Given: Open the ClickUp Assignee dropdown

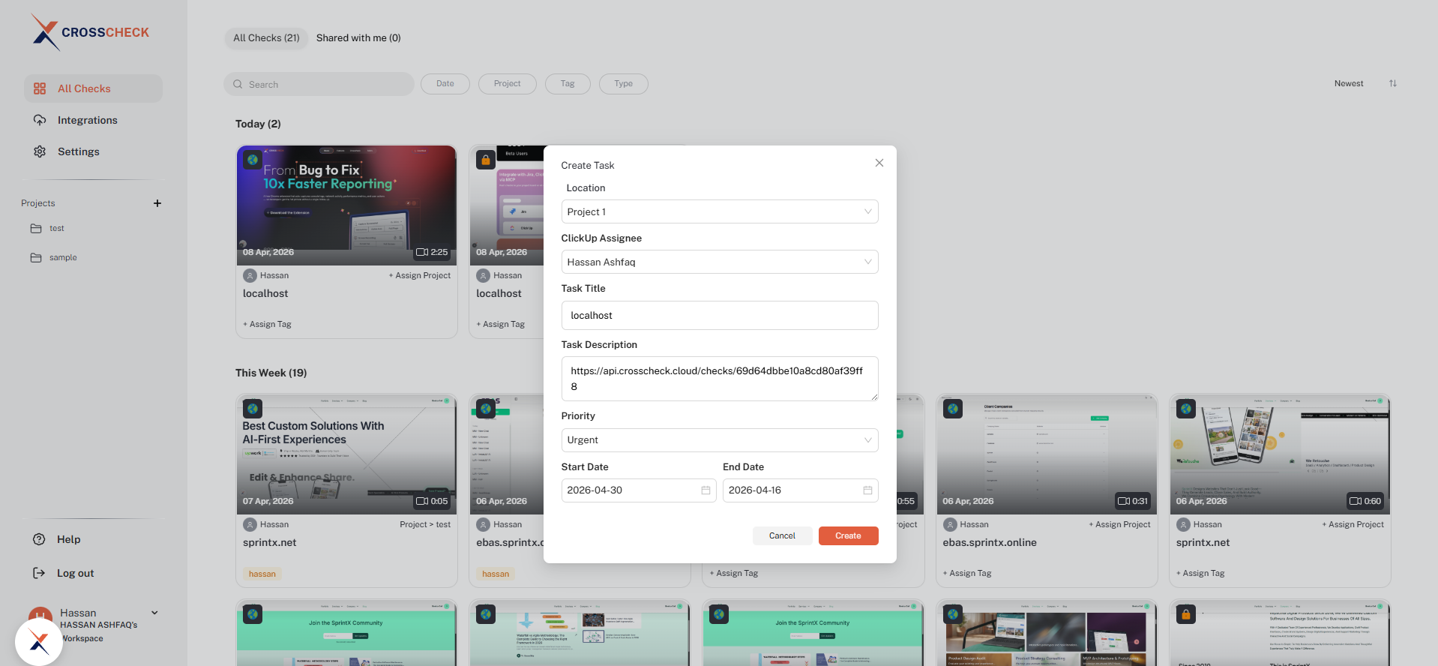Looking at the screenshot, I should (720, 262).
